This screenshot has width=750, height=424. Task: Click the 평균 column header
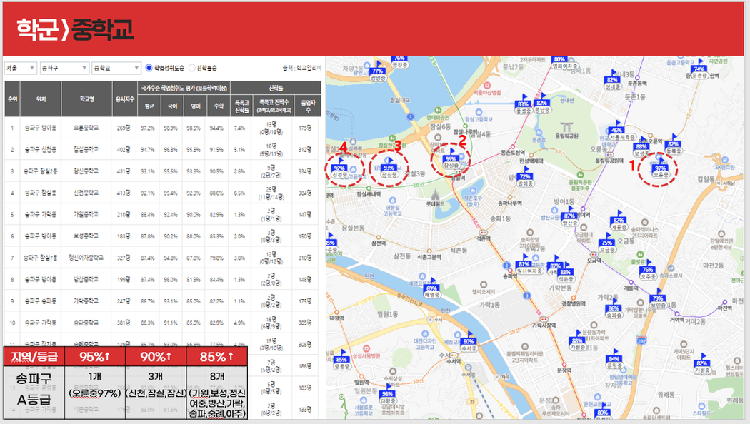click(x=149, y=106)
